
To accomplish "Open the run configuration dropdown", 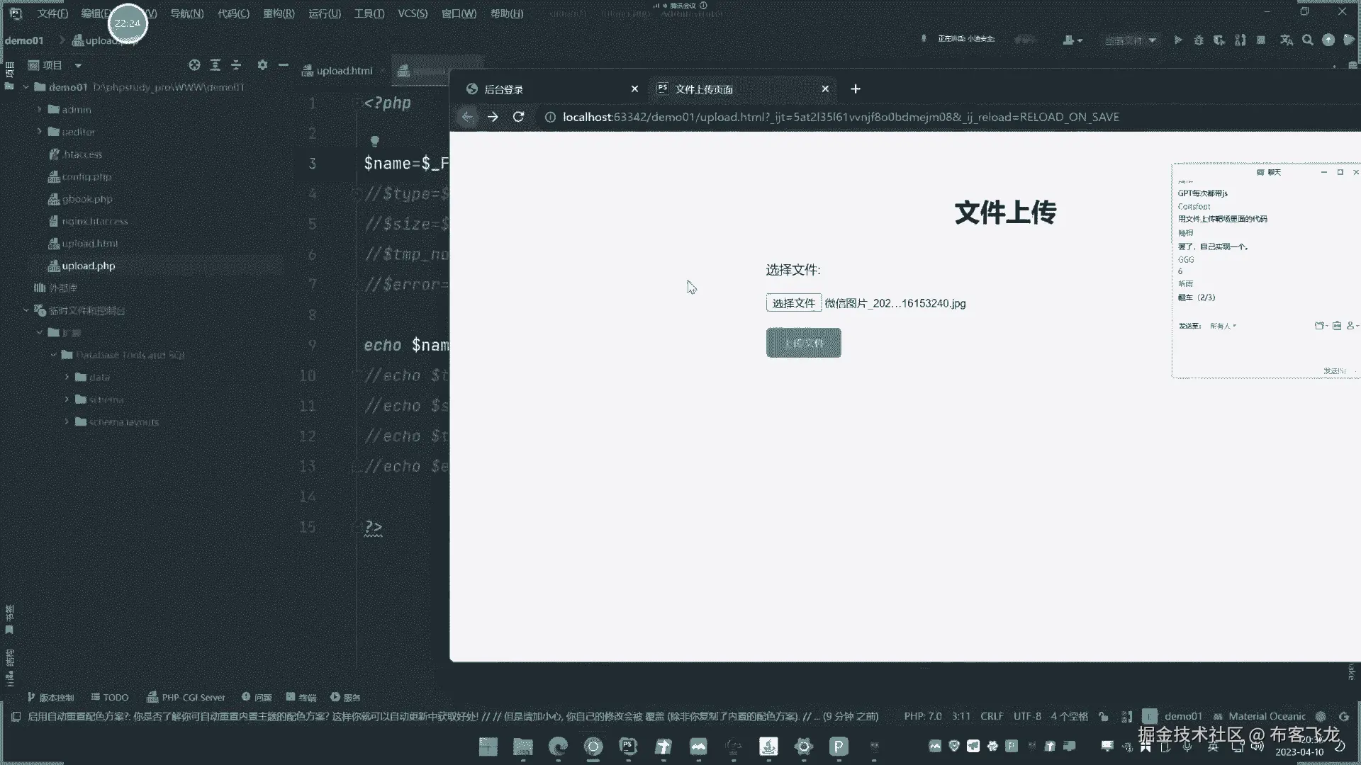I will pos(1131,40).
